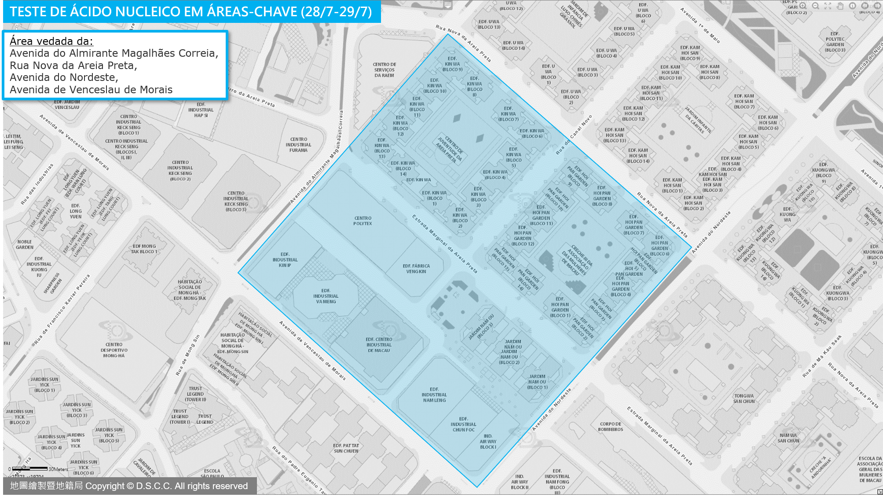This screenshot has height=497, width=883.
Task: Click the Área vedada da info box
Action: [114, 65]
